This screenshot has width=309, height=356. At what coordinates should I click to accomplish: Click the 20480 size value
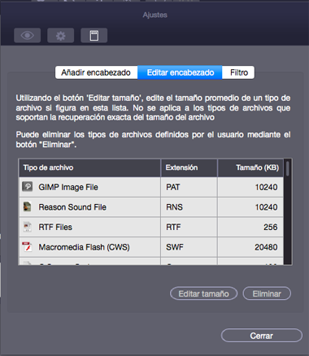pyautogui.click(x=266, y=247)
